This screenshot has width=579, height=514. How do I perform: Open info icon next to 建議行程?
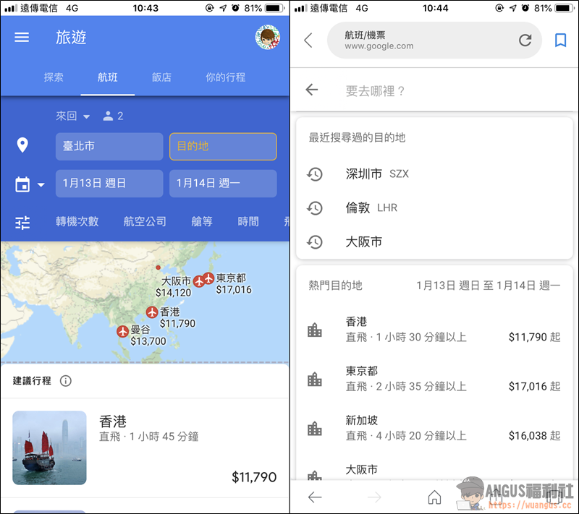(66, 381)
